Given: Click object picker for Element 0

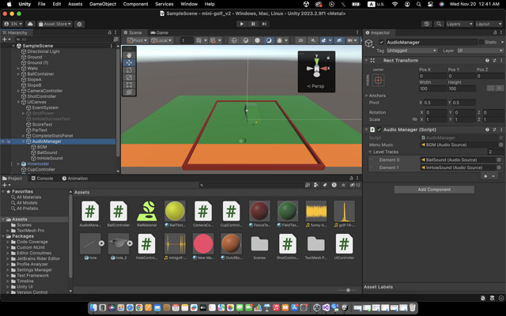Looking at the screenshot, I should (499, 160).
